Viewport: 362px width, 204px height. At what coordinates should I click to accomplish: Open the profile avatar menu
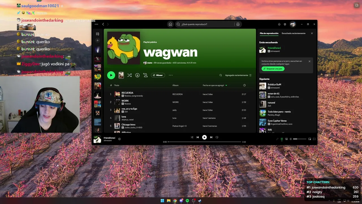pyautogui.click(x=293, y=24)
